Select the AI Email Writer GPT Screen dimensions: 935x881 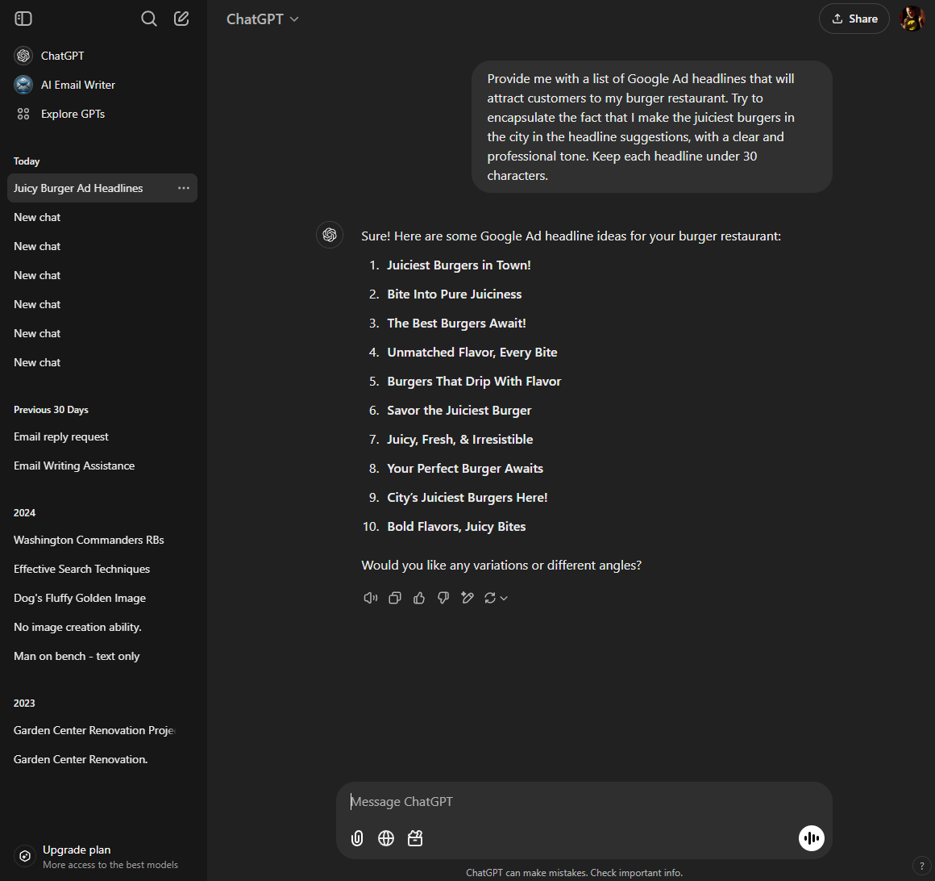pos(77,84)
